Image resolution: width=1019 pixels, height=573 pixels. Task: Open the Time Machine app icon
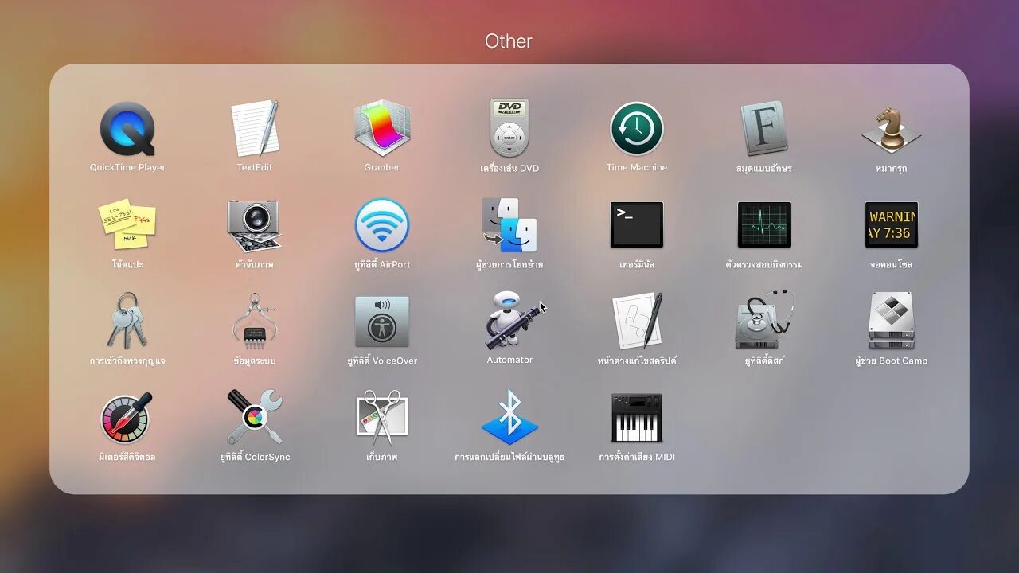pos(637,128)
